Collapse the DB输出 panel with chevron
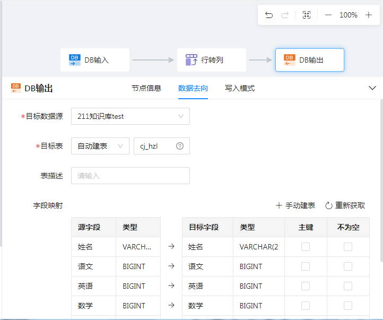 (x=372, y=88)
